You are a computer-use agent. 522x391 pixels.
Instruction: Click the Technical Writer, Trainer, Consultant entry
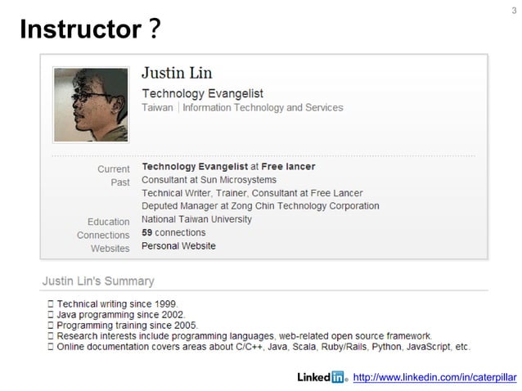pos(252,193)
